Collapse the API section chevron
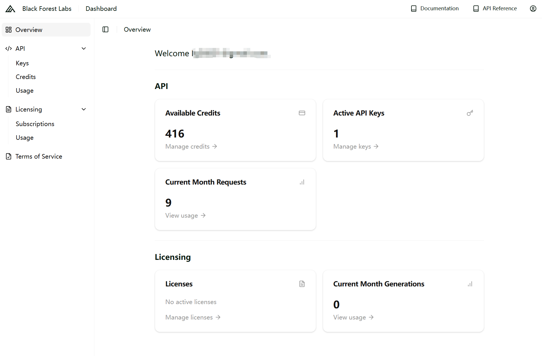542x356 pixels. (84, 48)
